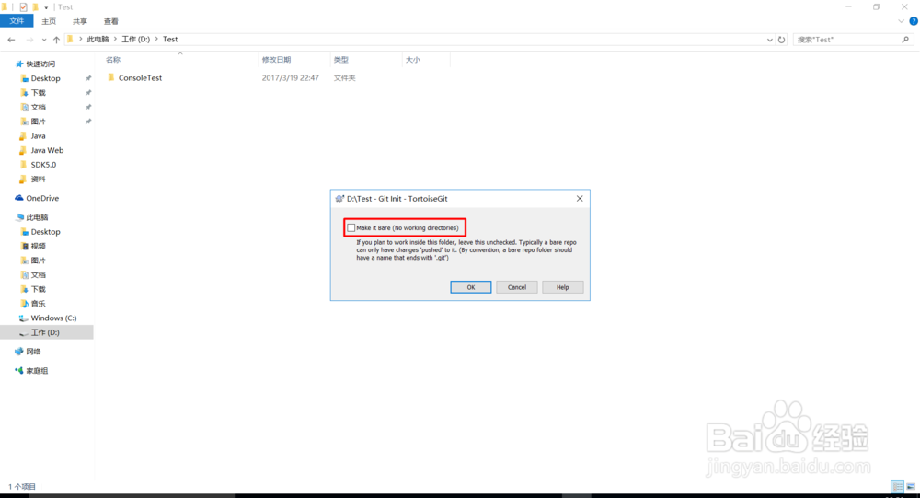Image resolution: width=920 pixels, height=498 pixels.
Task: Open the 资料 folder in sidebar
Action: (x=38, y=180)
